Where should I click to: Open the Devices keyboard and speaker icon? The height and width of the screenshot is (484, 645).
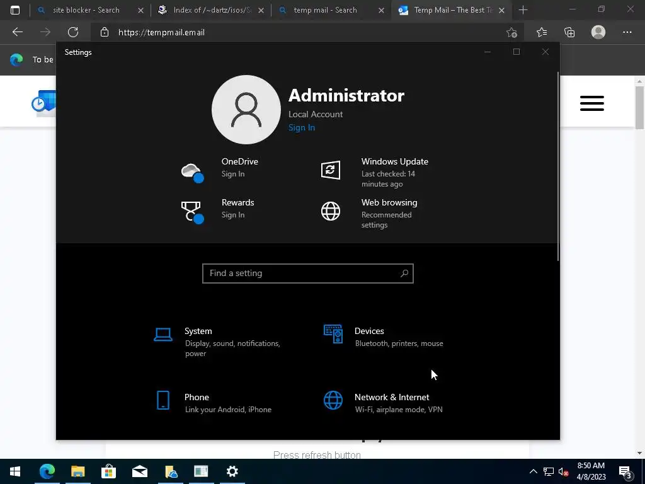coord(333,334)
